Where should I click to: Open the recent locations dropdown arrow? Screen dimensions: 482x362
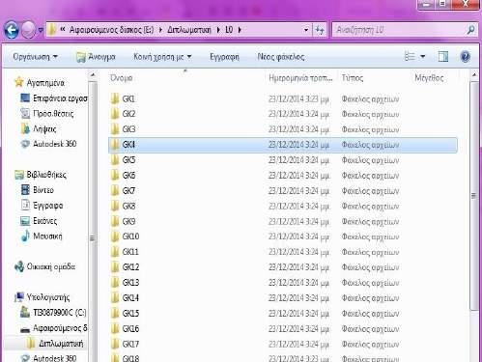[x=41, y=30]
